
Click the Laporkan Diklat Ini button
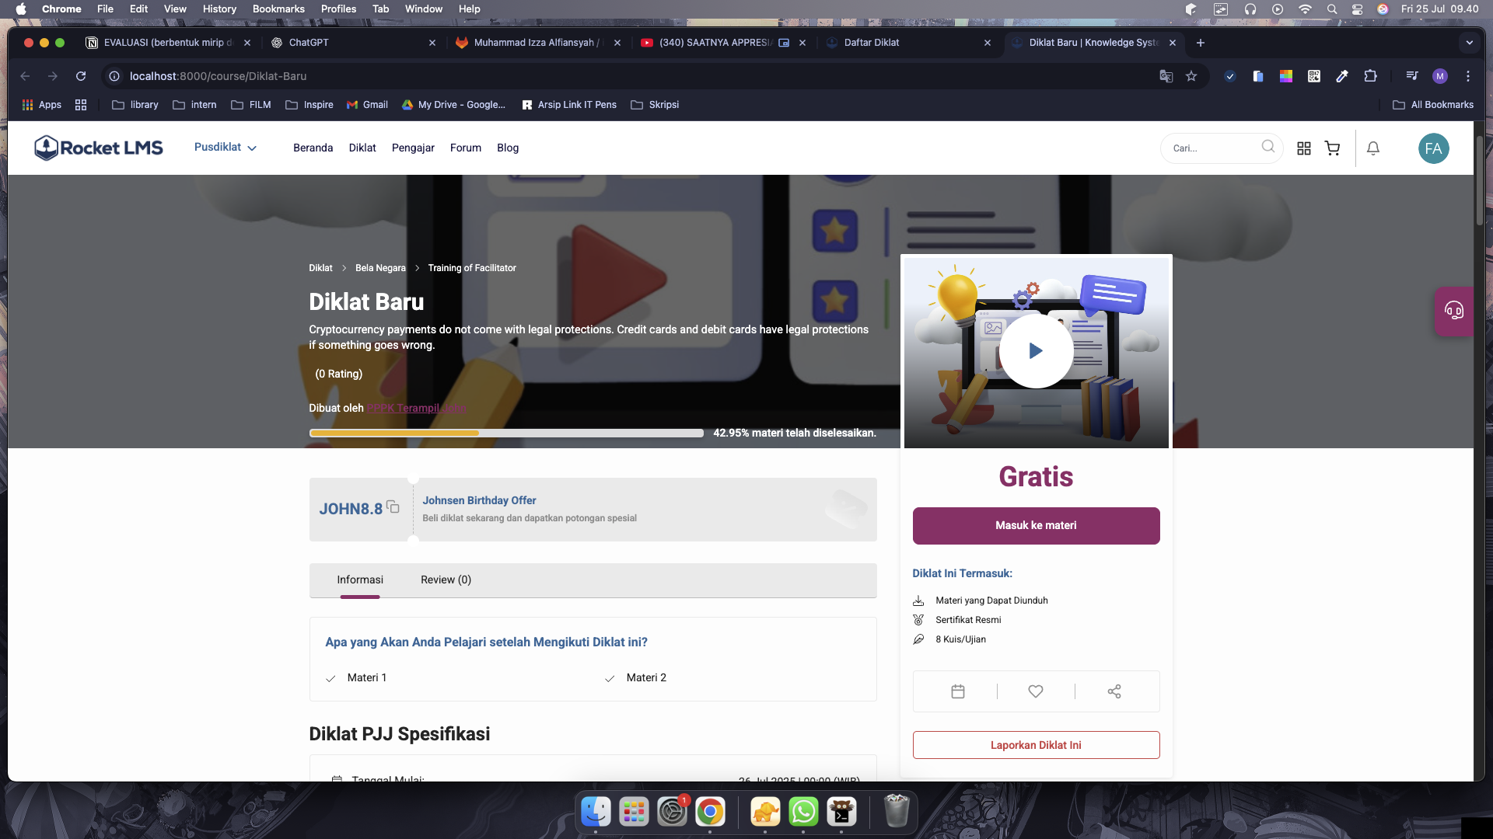(1036, 745)
